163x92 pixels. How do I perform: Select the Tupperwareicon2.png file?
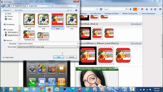coord(44,21)
